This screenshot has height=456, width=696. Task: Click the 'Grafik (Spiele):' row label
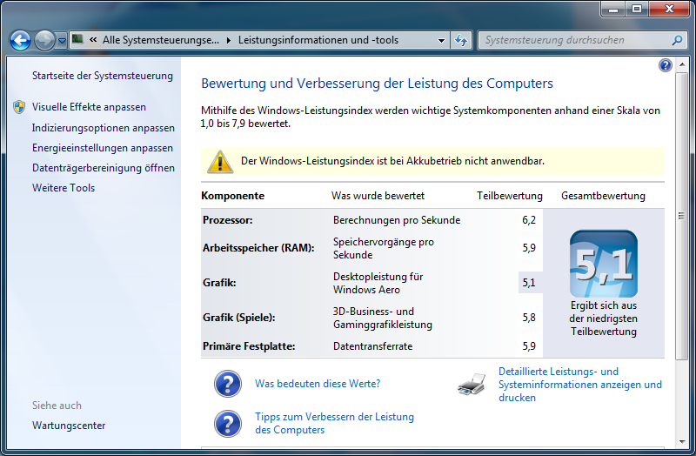tap(238, 318)
